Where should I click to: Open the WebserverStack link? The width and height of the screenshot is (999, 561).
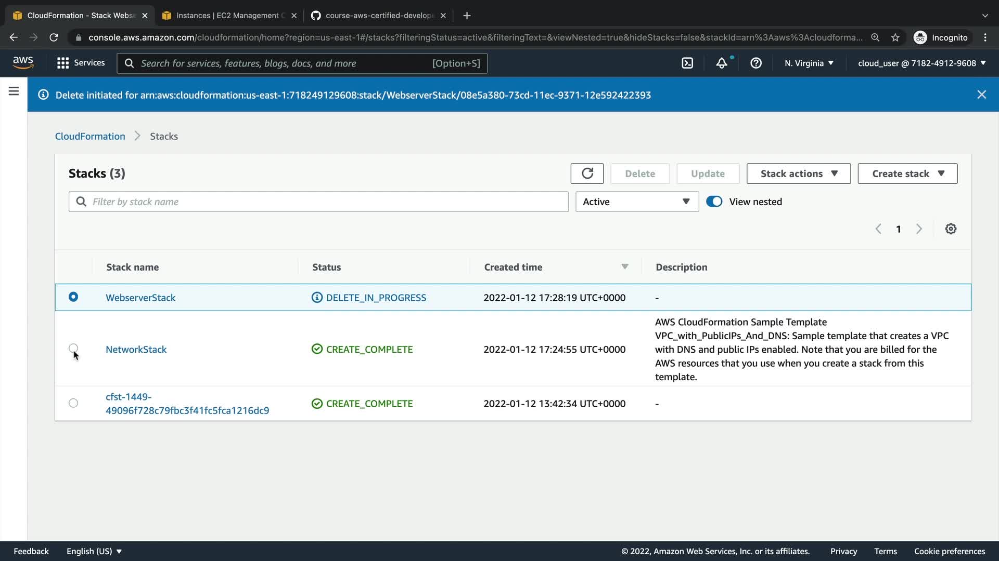(140, 298)
